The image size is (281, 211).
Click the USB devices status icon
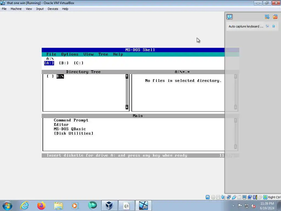pos(234,197)
